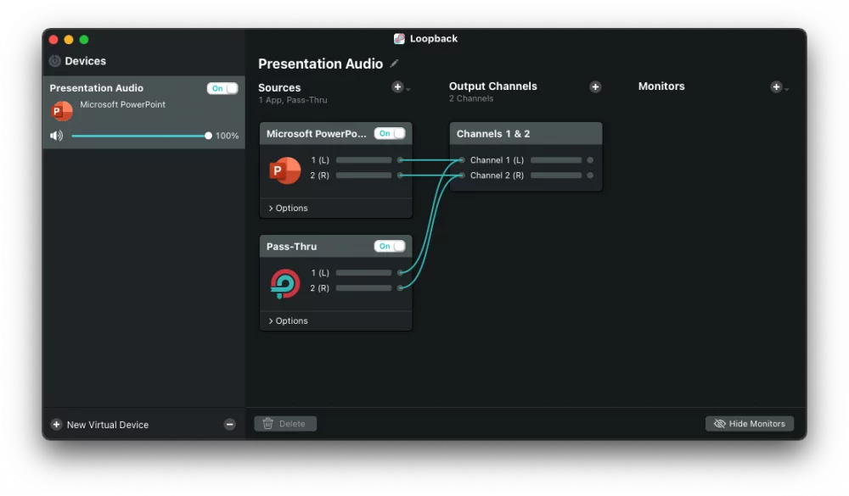Click the Output Channels column heading

(492, 86)
